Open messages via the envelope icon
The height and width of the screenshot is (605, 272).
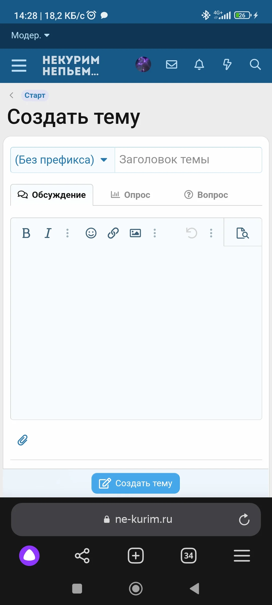coord(171,65)
